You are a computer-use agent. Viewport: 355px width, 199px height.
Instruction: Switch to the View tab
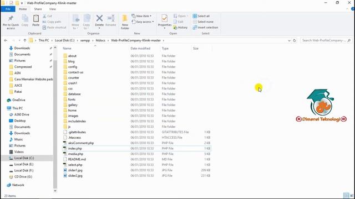pyautogui.click(x=53, y=9)
